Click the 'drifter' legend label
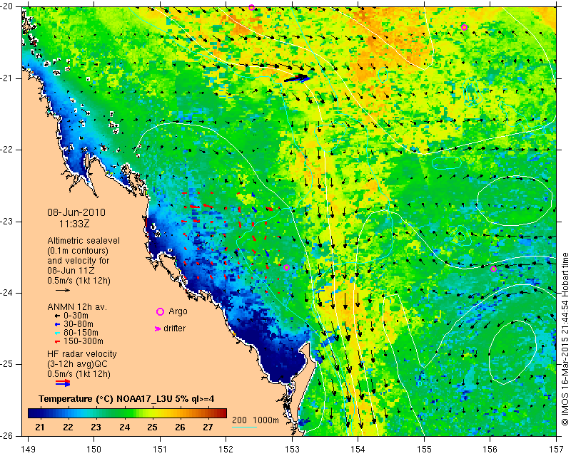Viewport: 571px width, 456px height. [174, 328]
